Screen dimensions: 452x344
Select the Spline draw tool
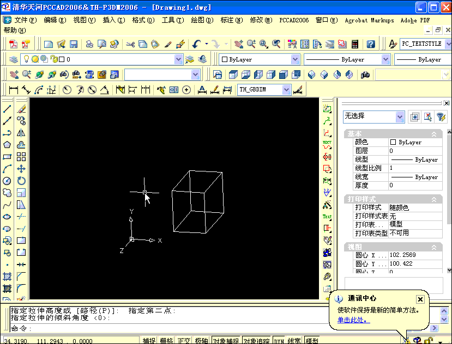point(7,205)
